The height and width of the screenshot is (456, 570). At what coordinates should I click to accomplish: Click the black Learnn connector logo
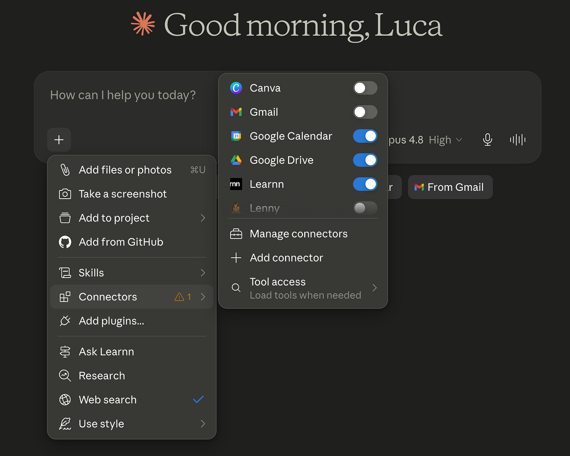click(x=236, y=184)
